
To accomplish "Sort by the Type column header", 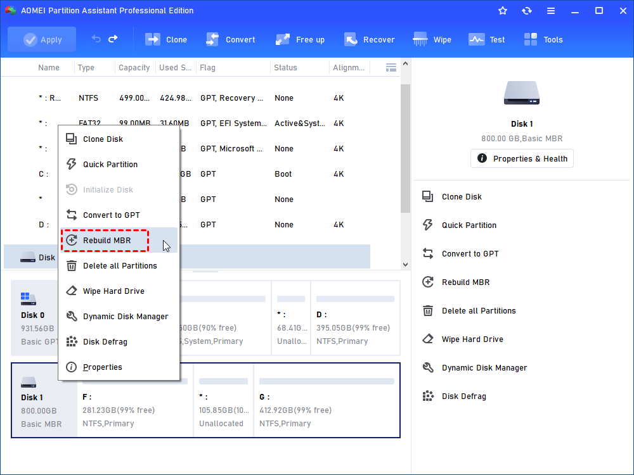I will tap(86, 68).
